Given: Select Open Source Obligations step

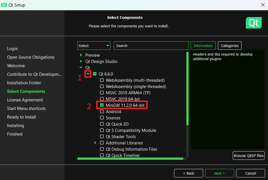Looking at the screenshot, I should coord(31,57).
